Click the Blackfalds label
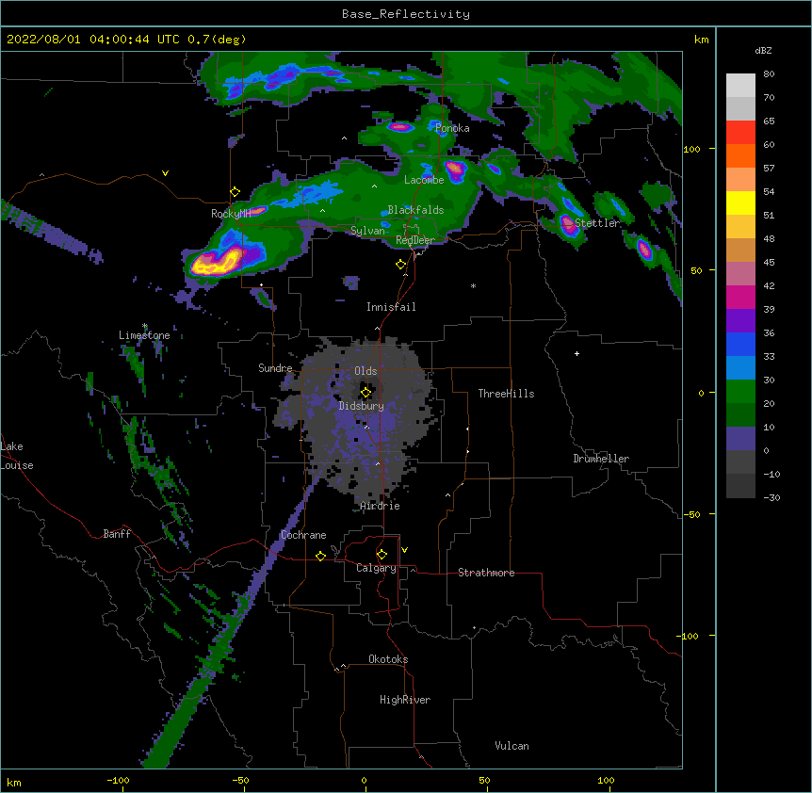 click(415, 210)
